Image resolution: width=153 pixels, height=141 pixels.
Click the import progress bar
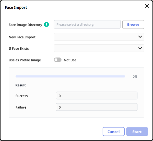pos(70,76)
